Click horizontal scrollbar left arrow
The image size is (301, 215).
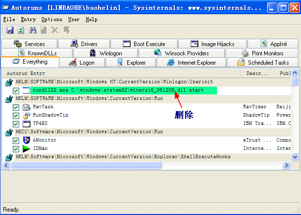pos(6,165)
